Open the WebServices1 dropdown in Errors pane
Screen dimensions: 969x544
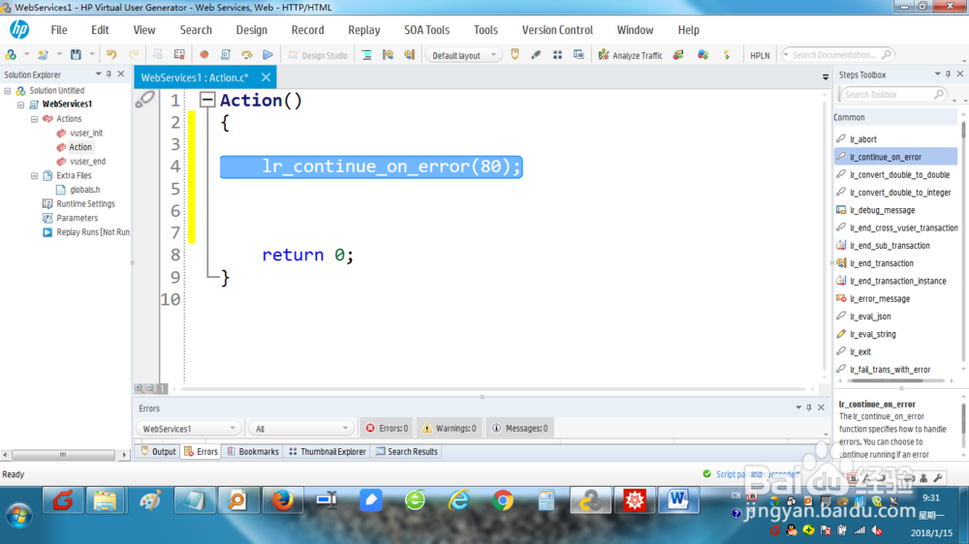(188, 428)
